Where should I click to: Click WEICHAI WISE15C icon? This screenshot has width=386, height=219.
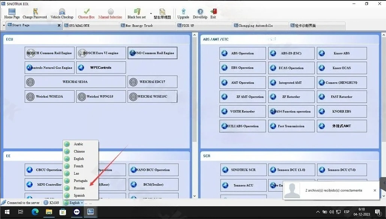133,97
